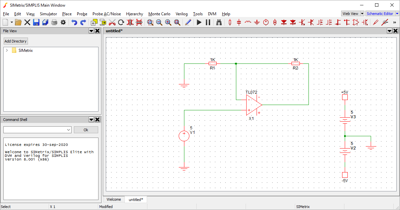Screen dimensions: 400x210
Task: Place a capacitor using the capacitor icon
Action: pyautogui.click(x=239, y=22)
